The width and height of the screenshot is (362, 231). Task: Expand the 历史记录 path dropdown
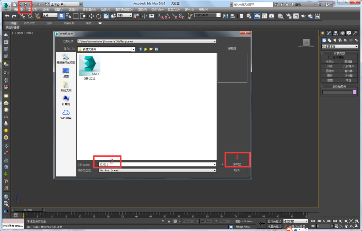(x=215, y=41)
